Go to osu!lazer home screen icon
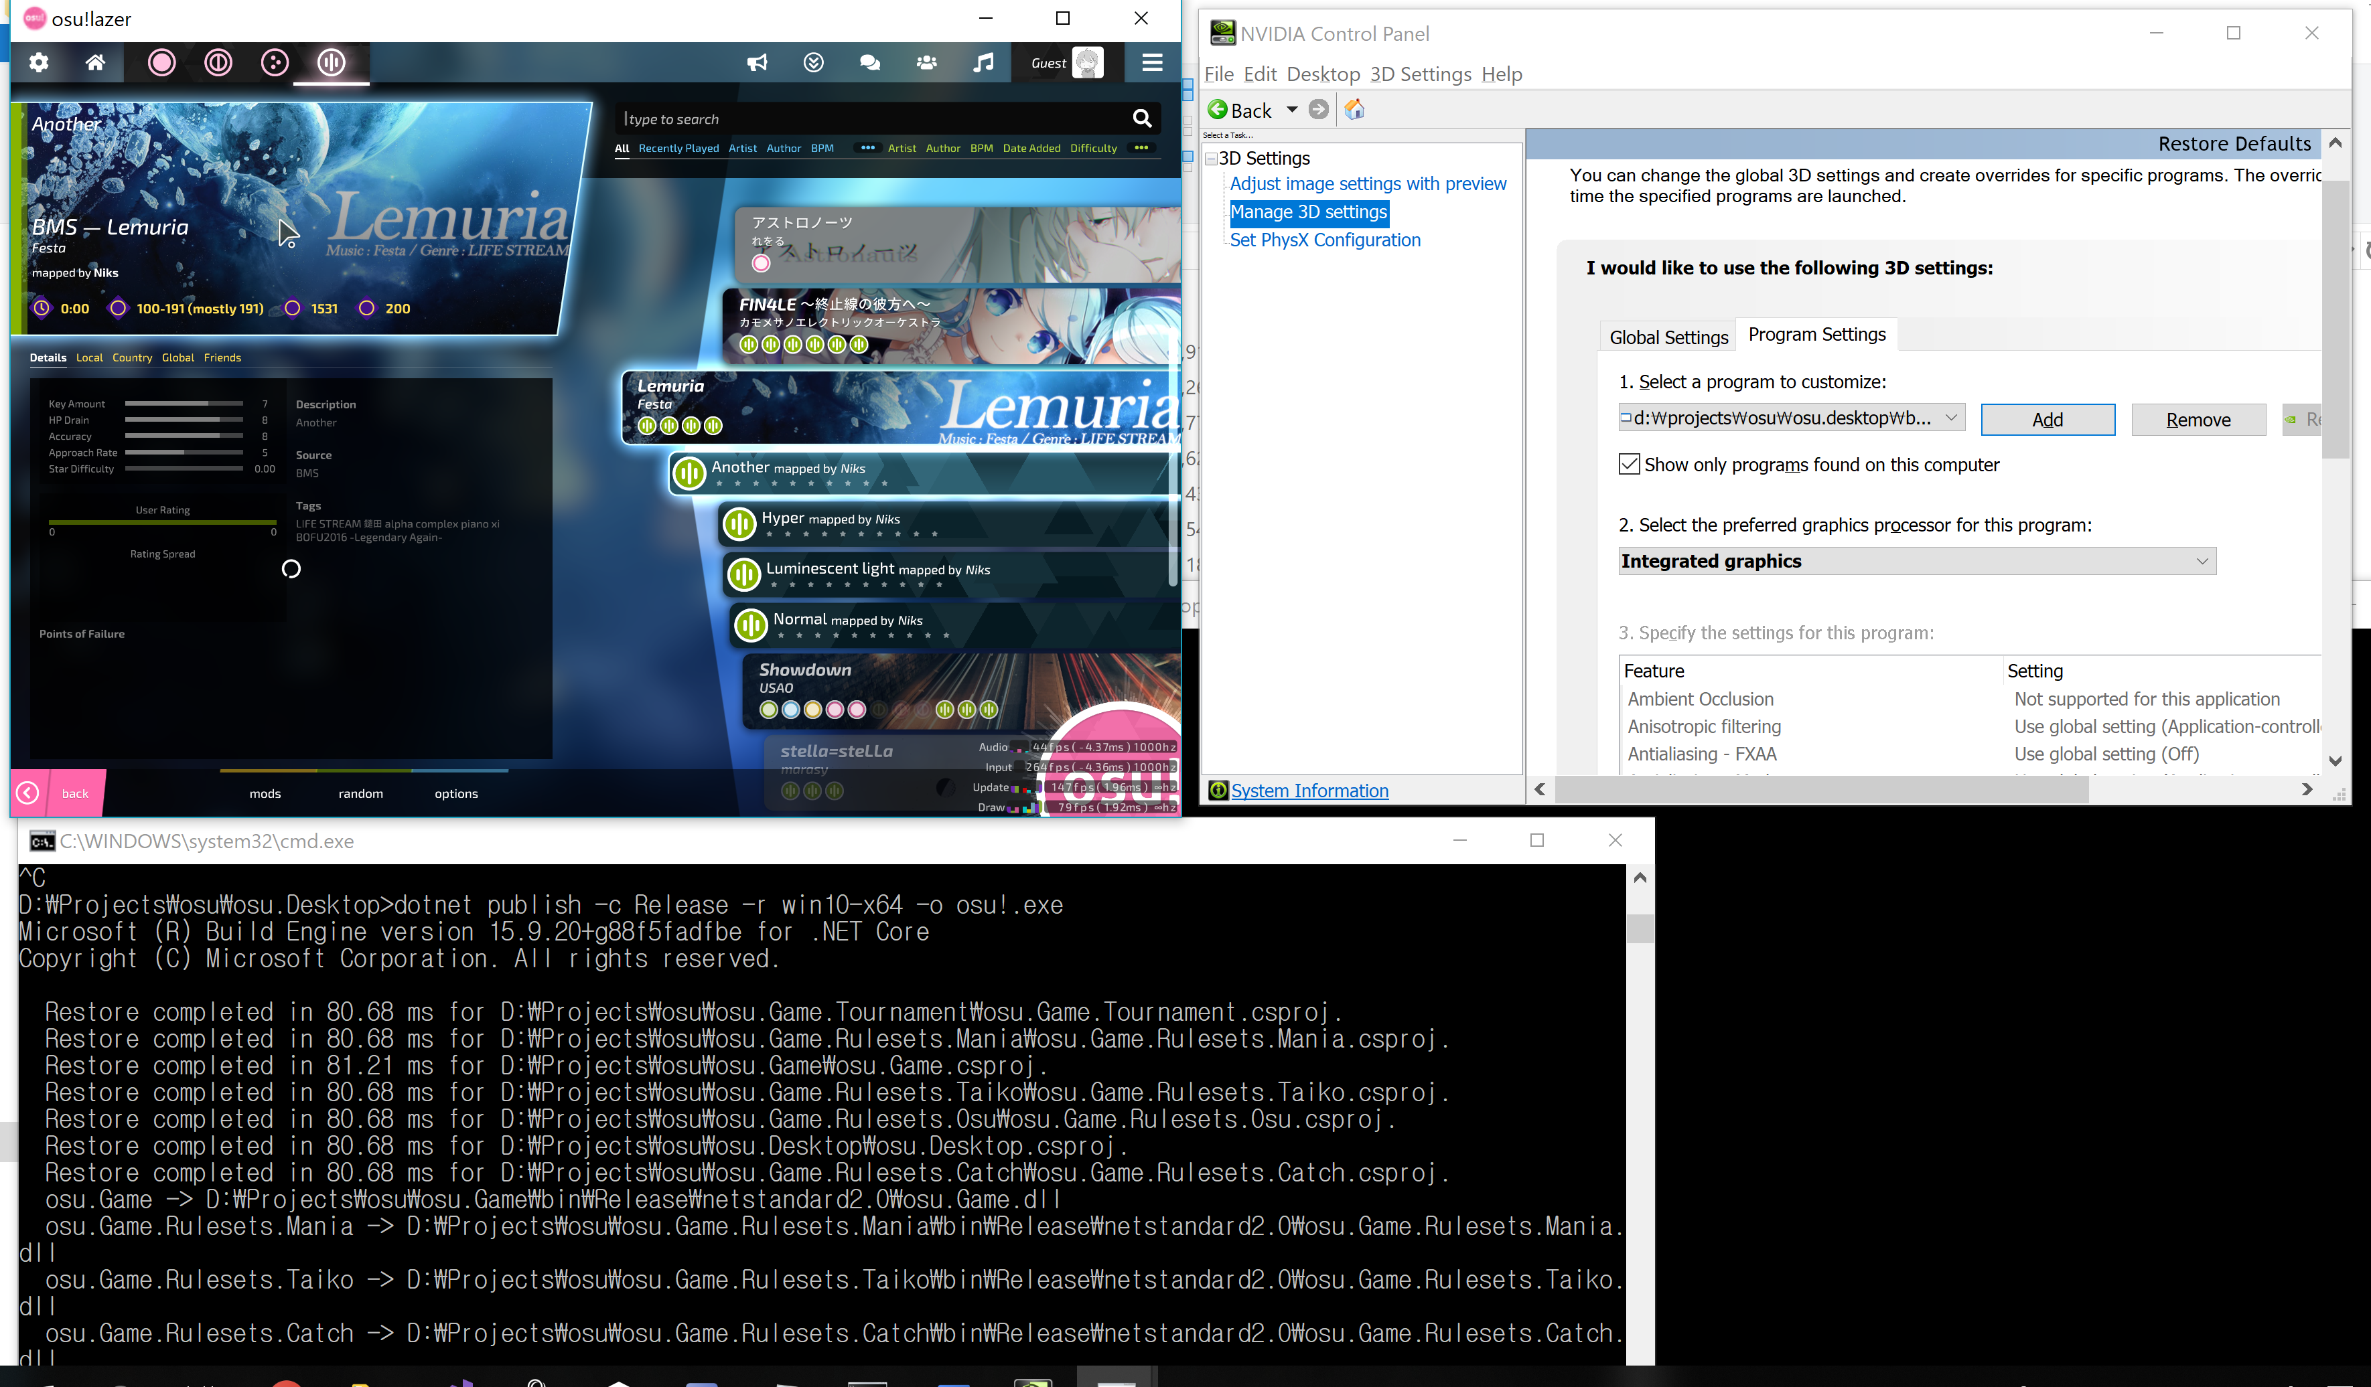Image resolution: width=2371 pixels, height=1387 pixels. point(95,63)
